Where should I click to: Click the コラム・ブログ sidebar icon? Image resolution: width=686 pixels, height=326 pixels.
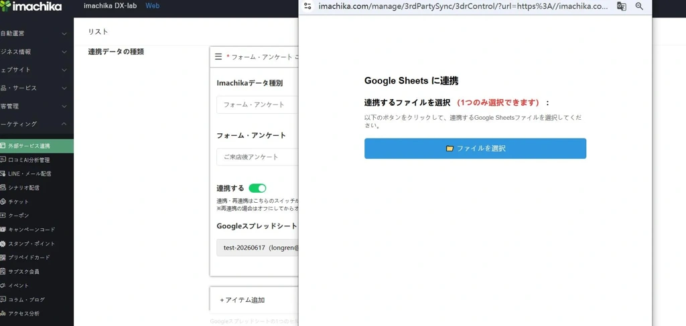tap(3, 300)
